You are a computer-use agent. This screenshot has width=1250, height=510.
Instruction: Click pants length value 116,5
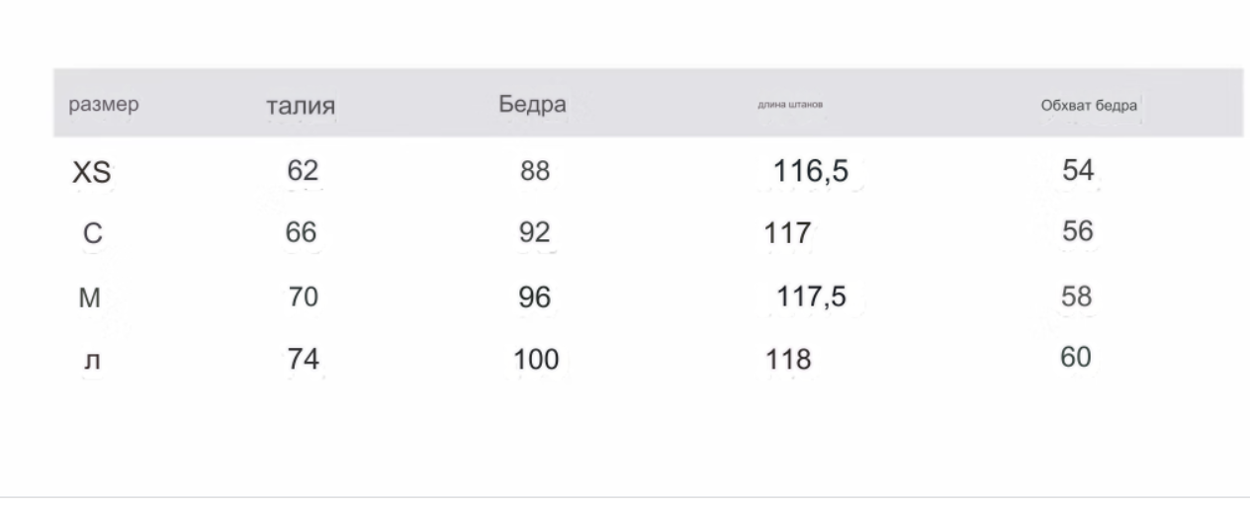[x=811, y=172]
